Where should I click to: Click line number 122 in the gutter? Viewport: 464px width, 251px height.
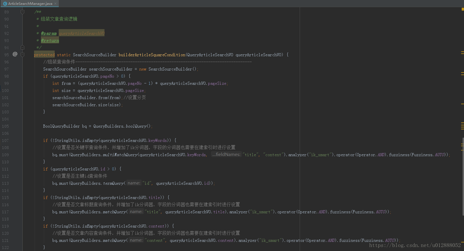coord(5,248)
